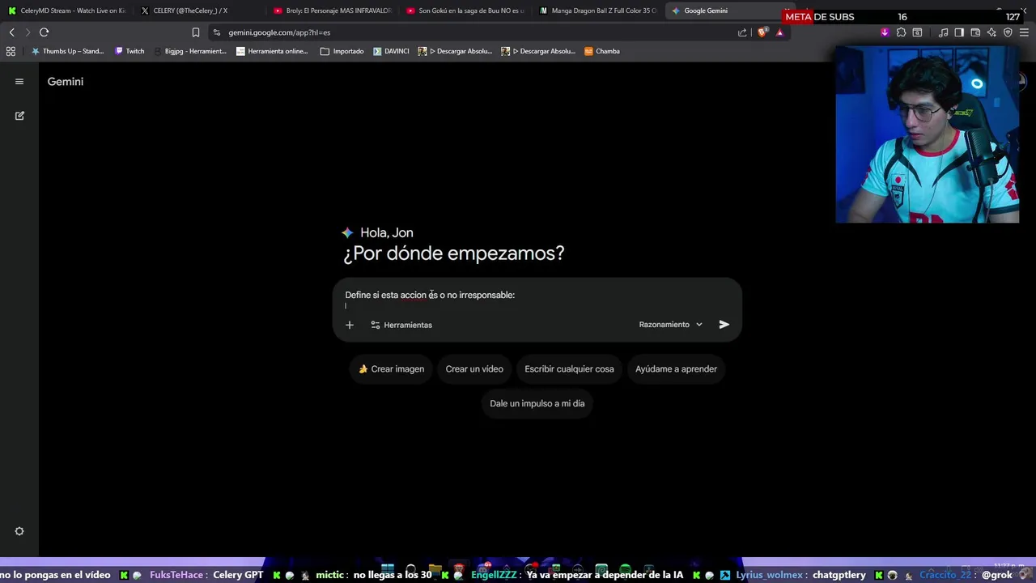Toggle the browser sidebar panel icon
The image size is (1036, 583).
(959, 32)
